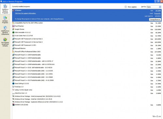
Task: Open the Sort by dropdown arrow
Action: pyautogui.click(x=160, y=7)
